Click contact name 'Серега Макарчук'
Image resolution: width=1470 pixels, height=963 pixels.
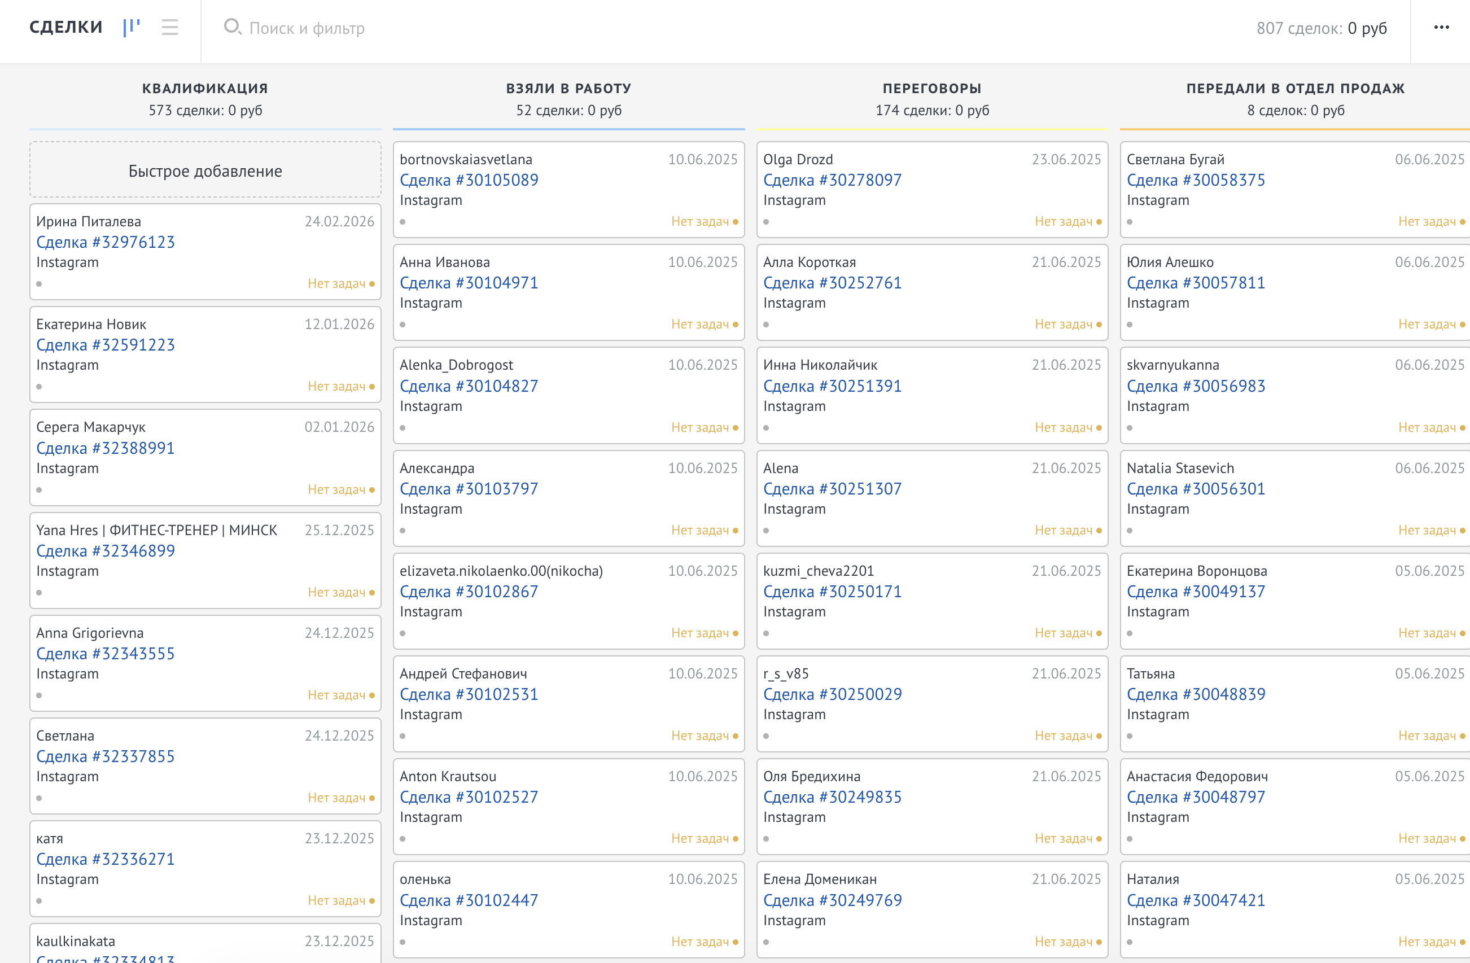coord(91,427)
